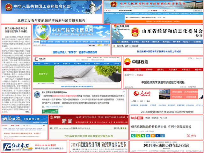Screen dimensions: 204x153
Task: Click the 网易财经 logo
Action: point(137,118)
